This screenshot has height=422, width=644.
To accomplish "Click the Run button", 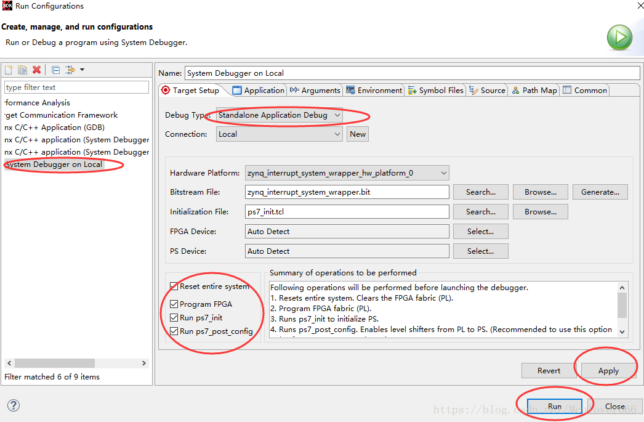I will [x=555, y=407].
